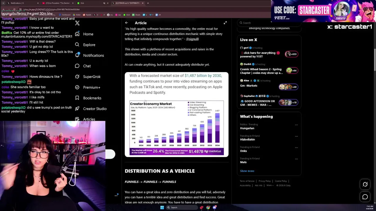The width and height of the screenshot is (376, 211).
Task: Click the +639 listeners badge
Action: (291, 54)
